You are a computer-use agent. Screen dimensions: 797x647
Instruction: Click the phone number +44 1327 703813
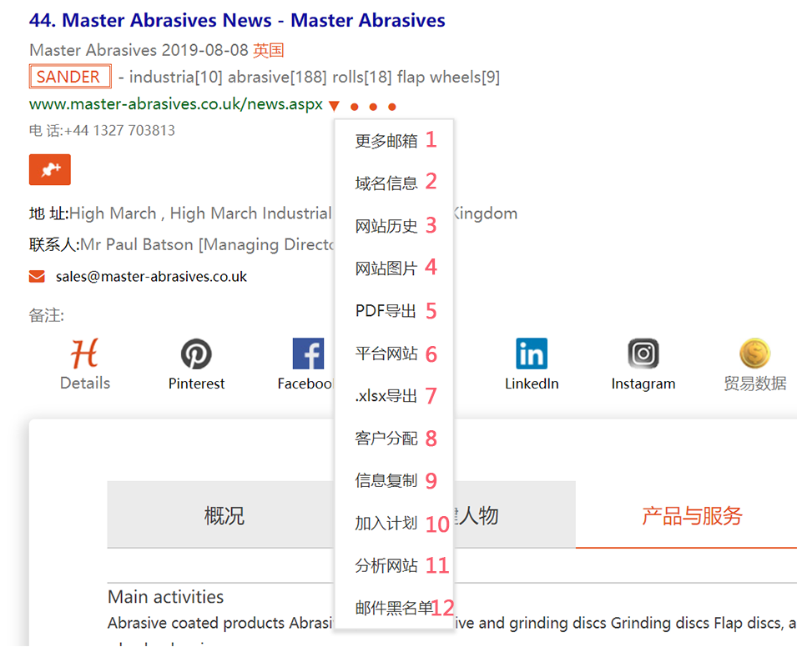(x=119, y=131)
